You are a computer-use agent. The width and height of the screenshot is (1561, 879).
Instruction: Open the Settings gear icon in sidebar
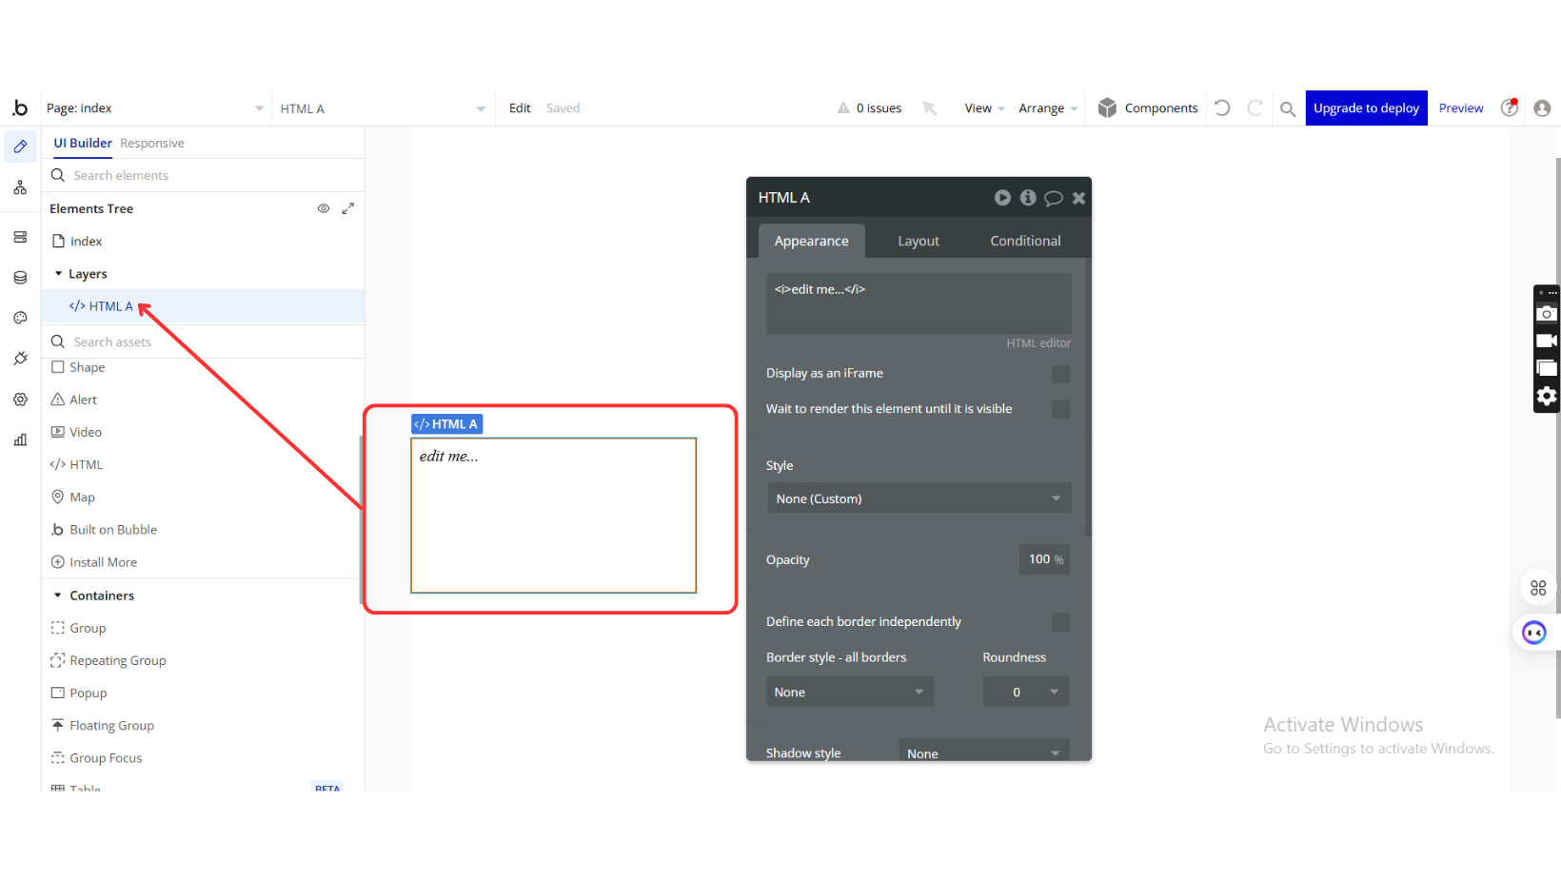pyautogui.click(x=20, y=400)
